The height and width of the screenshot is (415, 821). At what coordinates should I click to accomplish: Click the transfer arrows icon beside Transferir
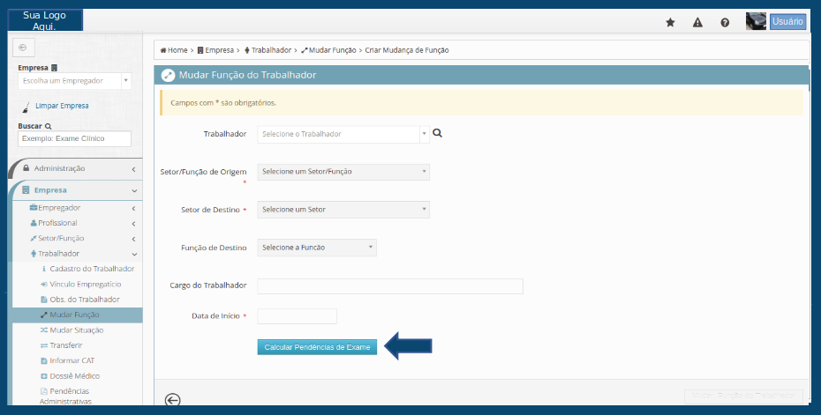coord(44,345)
